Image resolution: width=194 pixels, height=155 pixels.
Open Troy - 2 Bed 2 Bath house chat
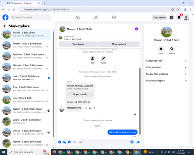point(26,89)
